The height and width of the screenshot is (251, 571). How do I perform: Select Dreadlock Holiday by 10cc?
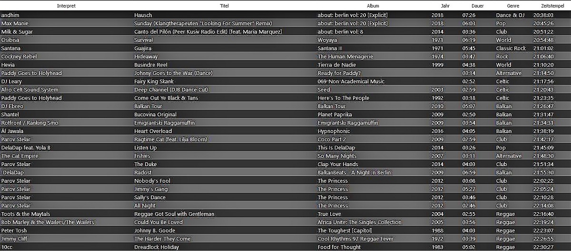[x=157, y=247]
